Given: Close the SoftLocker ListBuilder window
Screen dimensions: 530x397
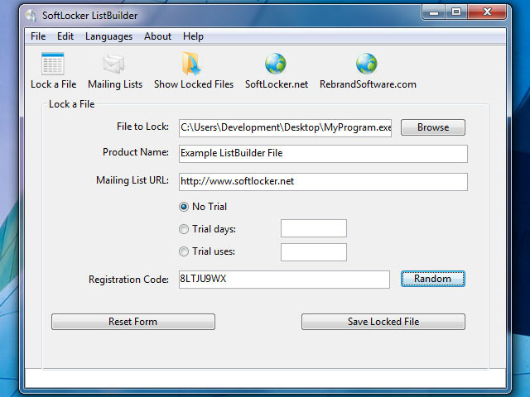Looking at the screenshot, I should click(487, 12).
